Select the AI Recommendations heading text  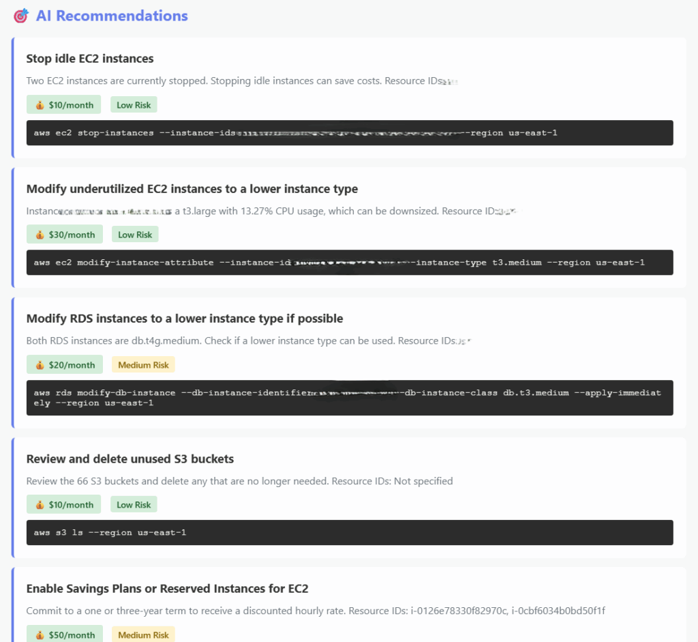click(x=112, y=16)
